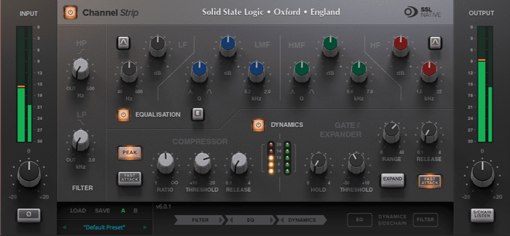510x236 pixels.
Task: Click the v6.0.1 version text
Action: (163, 206)
